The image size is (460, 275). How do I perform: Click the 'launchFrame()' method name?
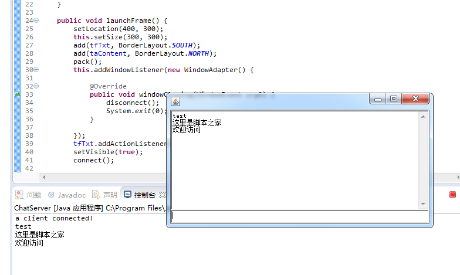point(133,21)
